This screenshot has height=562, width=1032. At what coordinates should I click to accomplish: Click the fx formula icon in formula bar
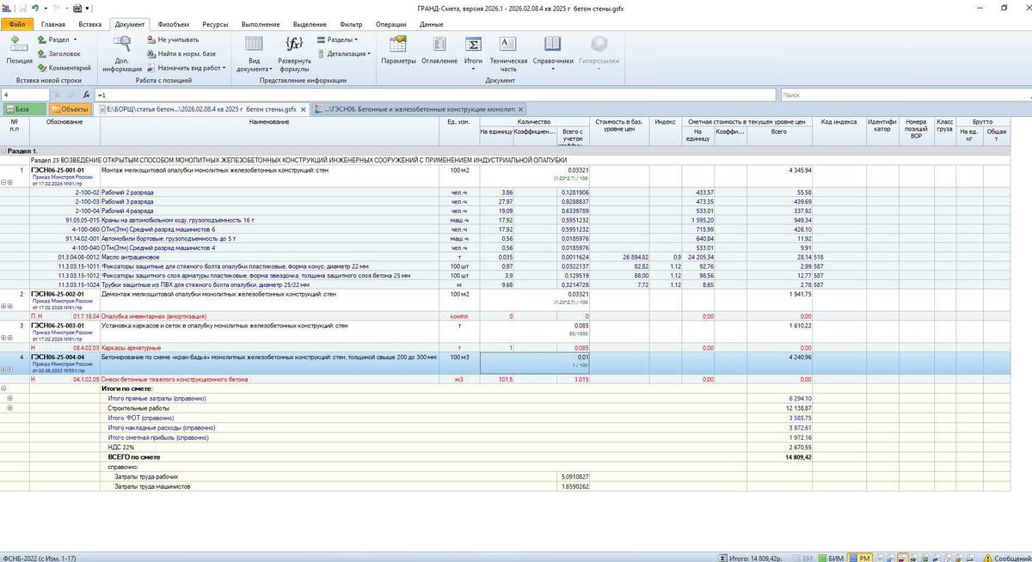86,95
